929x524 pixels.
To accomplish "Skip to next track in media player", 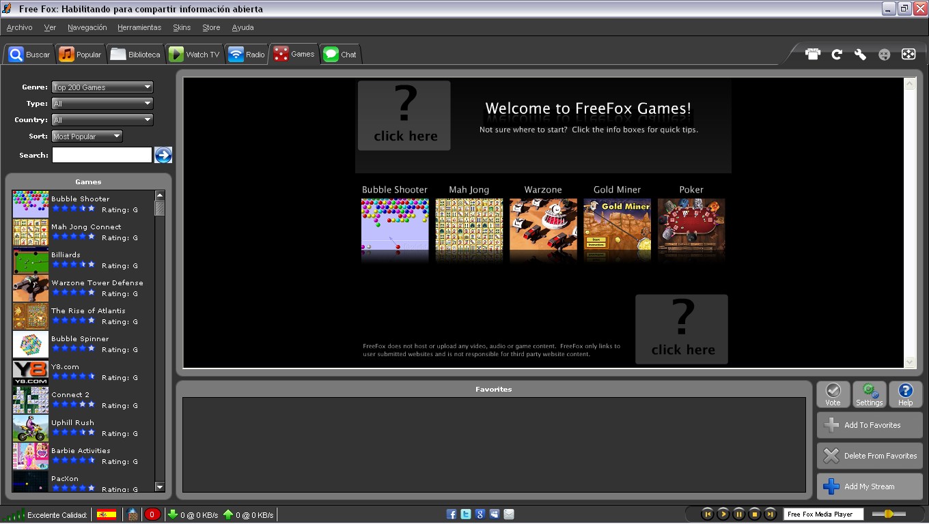I will click(x=771, y=514).
